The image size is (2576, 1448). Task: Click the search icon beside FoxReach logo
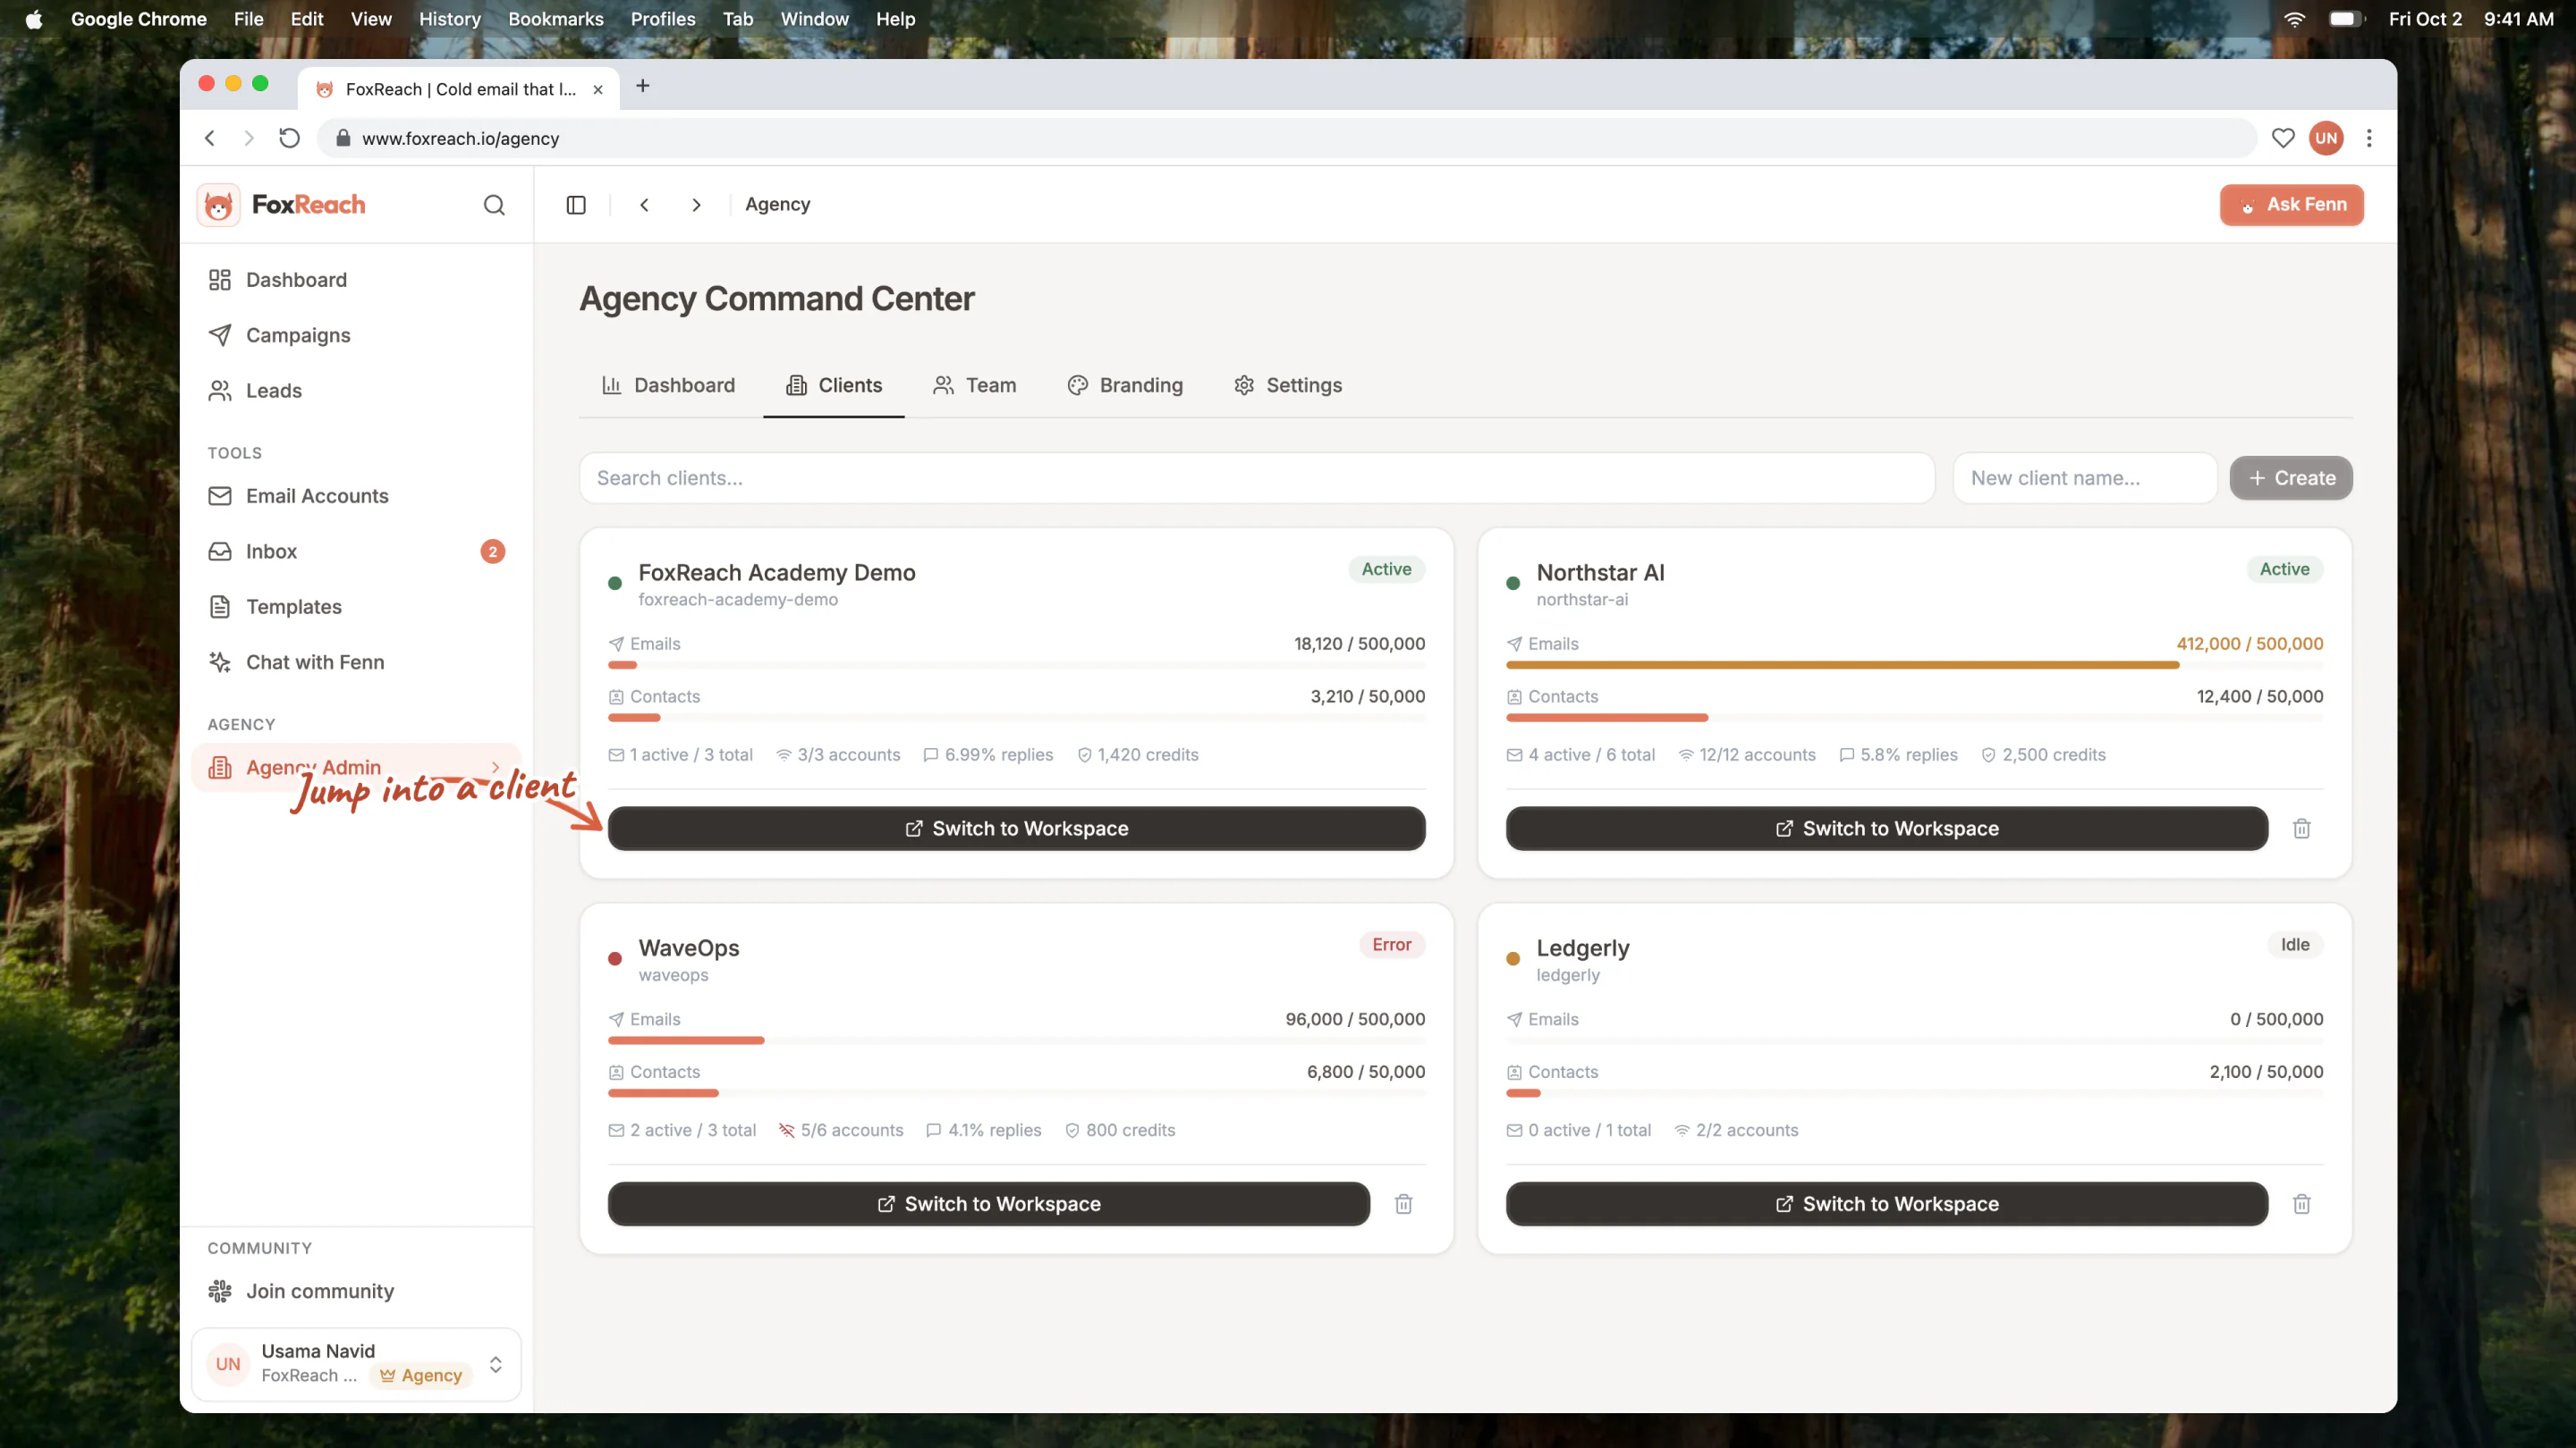[494, 205]
